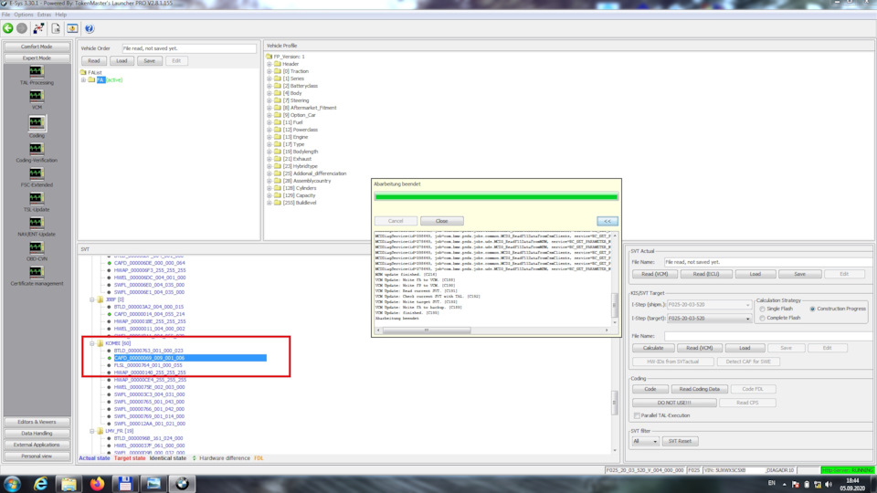Open the Certificate management module
The width and height of the screenshot is (877, 493).
[x=37, y=272]
